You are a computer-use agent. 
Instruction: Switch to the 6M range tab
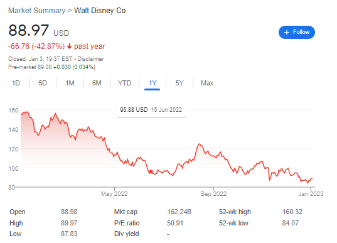[97, 83]
